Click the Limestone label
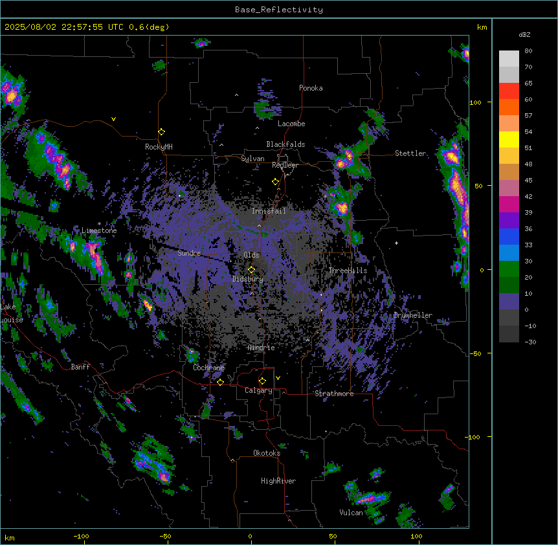The image size is (558, 545). point(99,230)
